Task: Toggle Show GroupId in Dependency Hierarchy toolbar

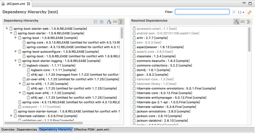Action: click(115, 22)
